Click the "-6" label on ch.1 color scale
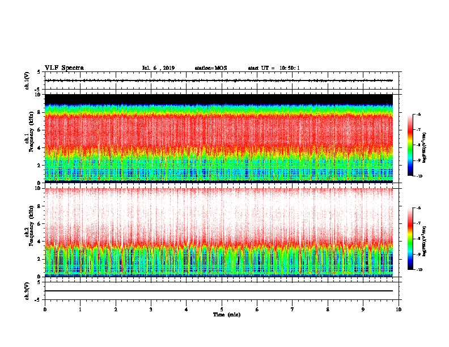Screen dimensions: 449x347 (418, 115)
